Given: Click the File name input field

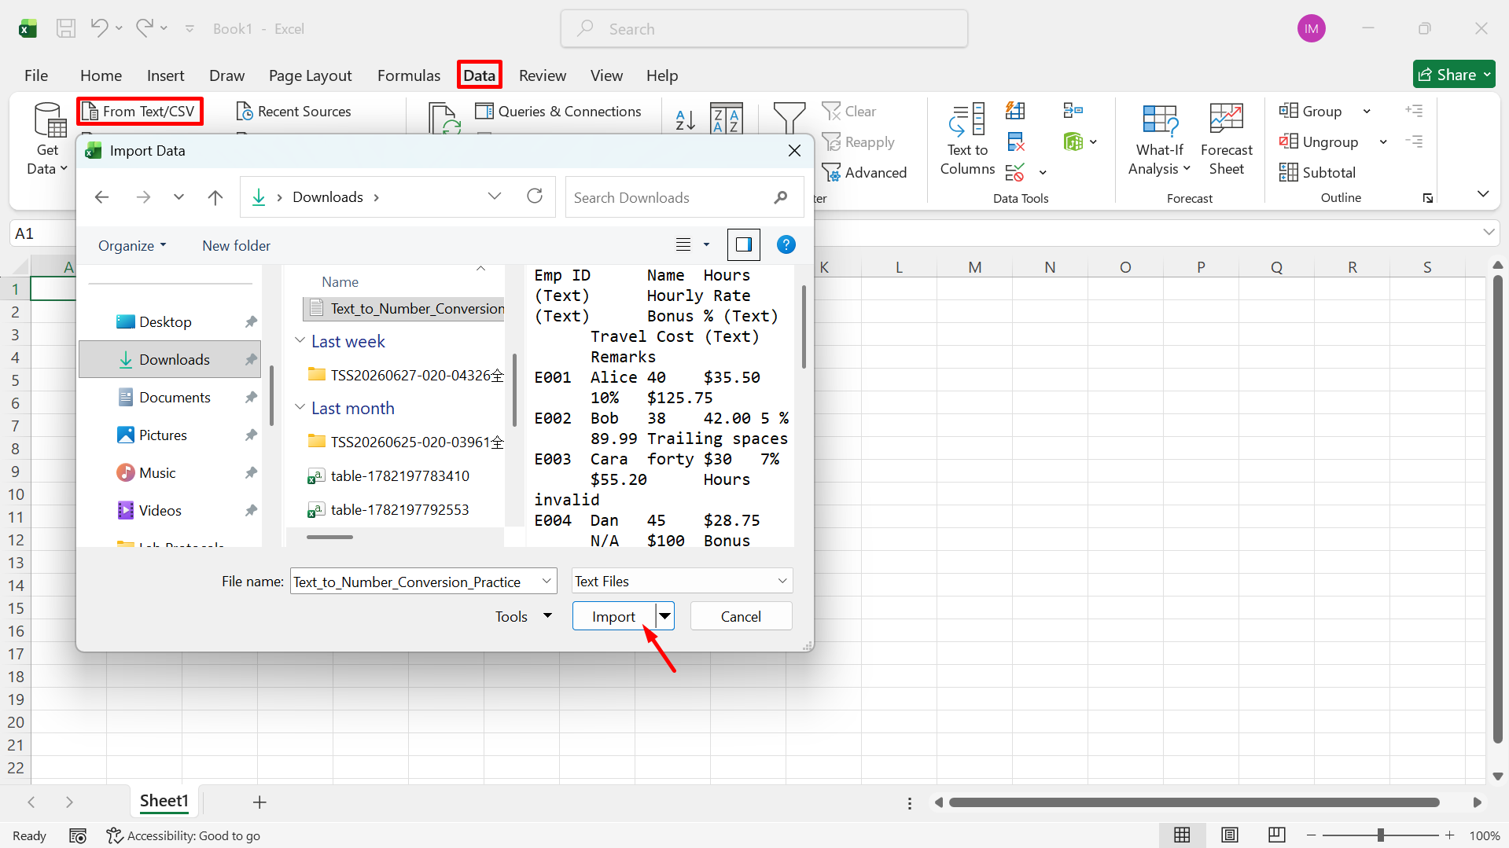Looking at the screenshot, I should click(423, 582).
